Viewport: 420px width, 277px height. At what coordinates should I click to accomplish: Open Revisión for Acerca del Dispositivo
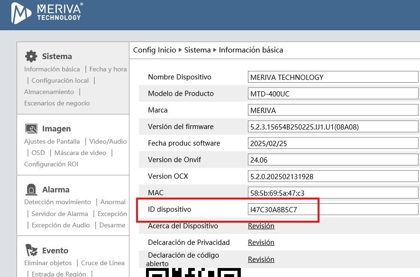pyautogui.click(x=261, y=226)
